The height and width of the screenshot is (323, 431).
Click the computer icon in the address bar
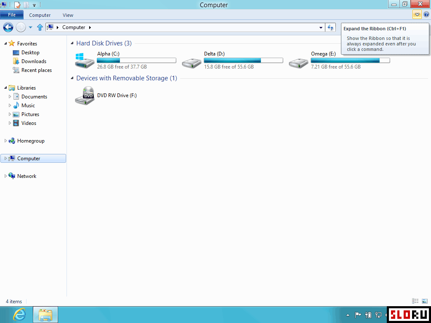coord(51,27)
